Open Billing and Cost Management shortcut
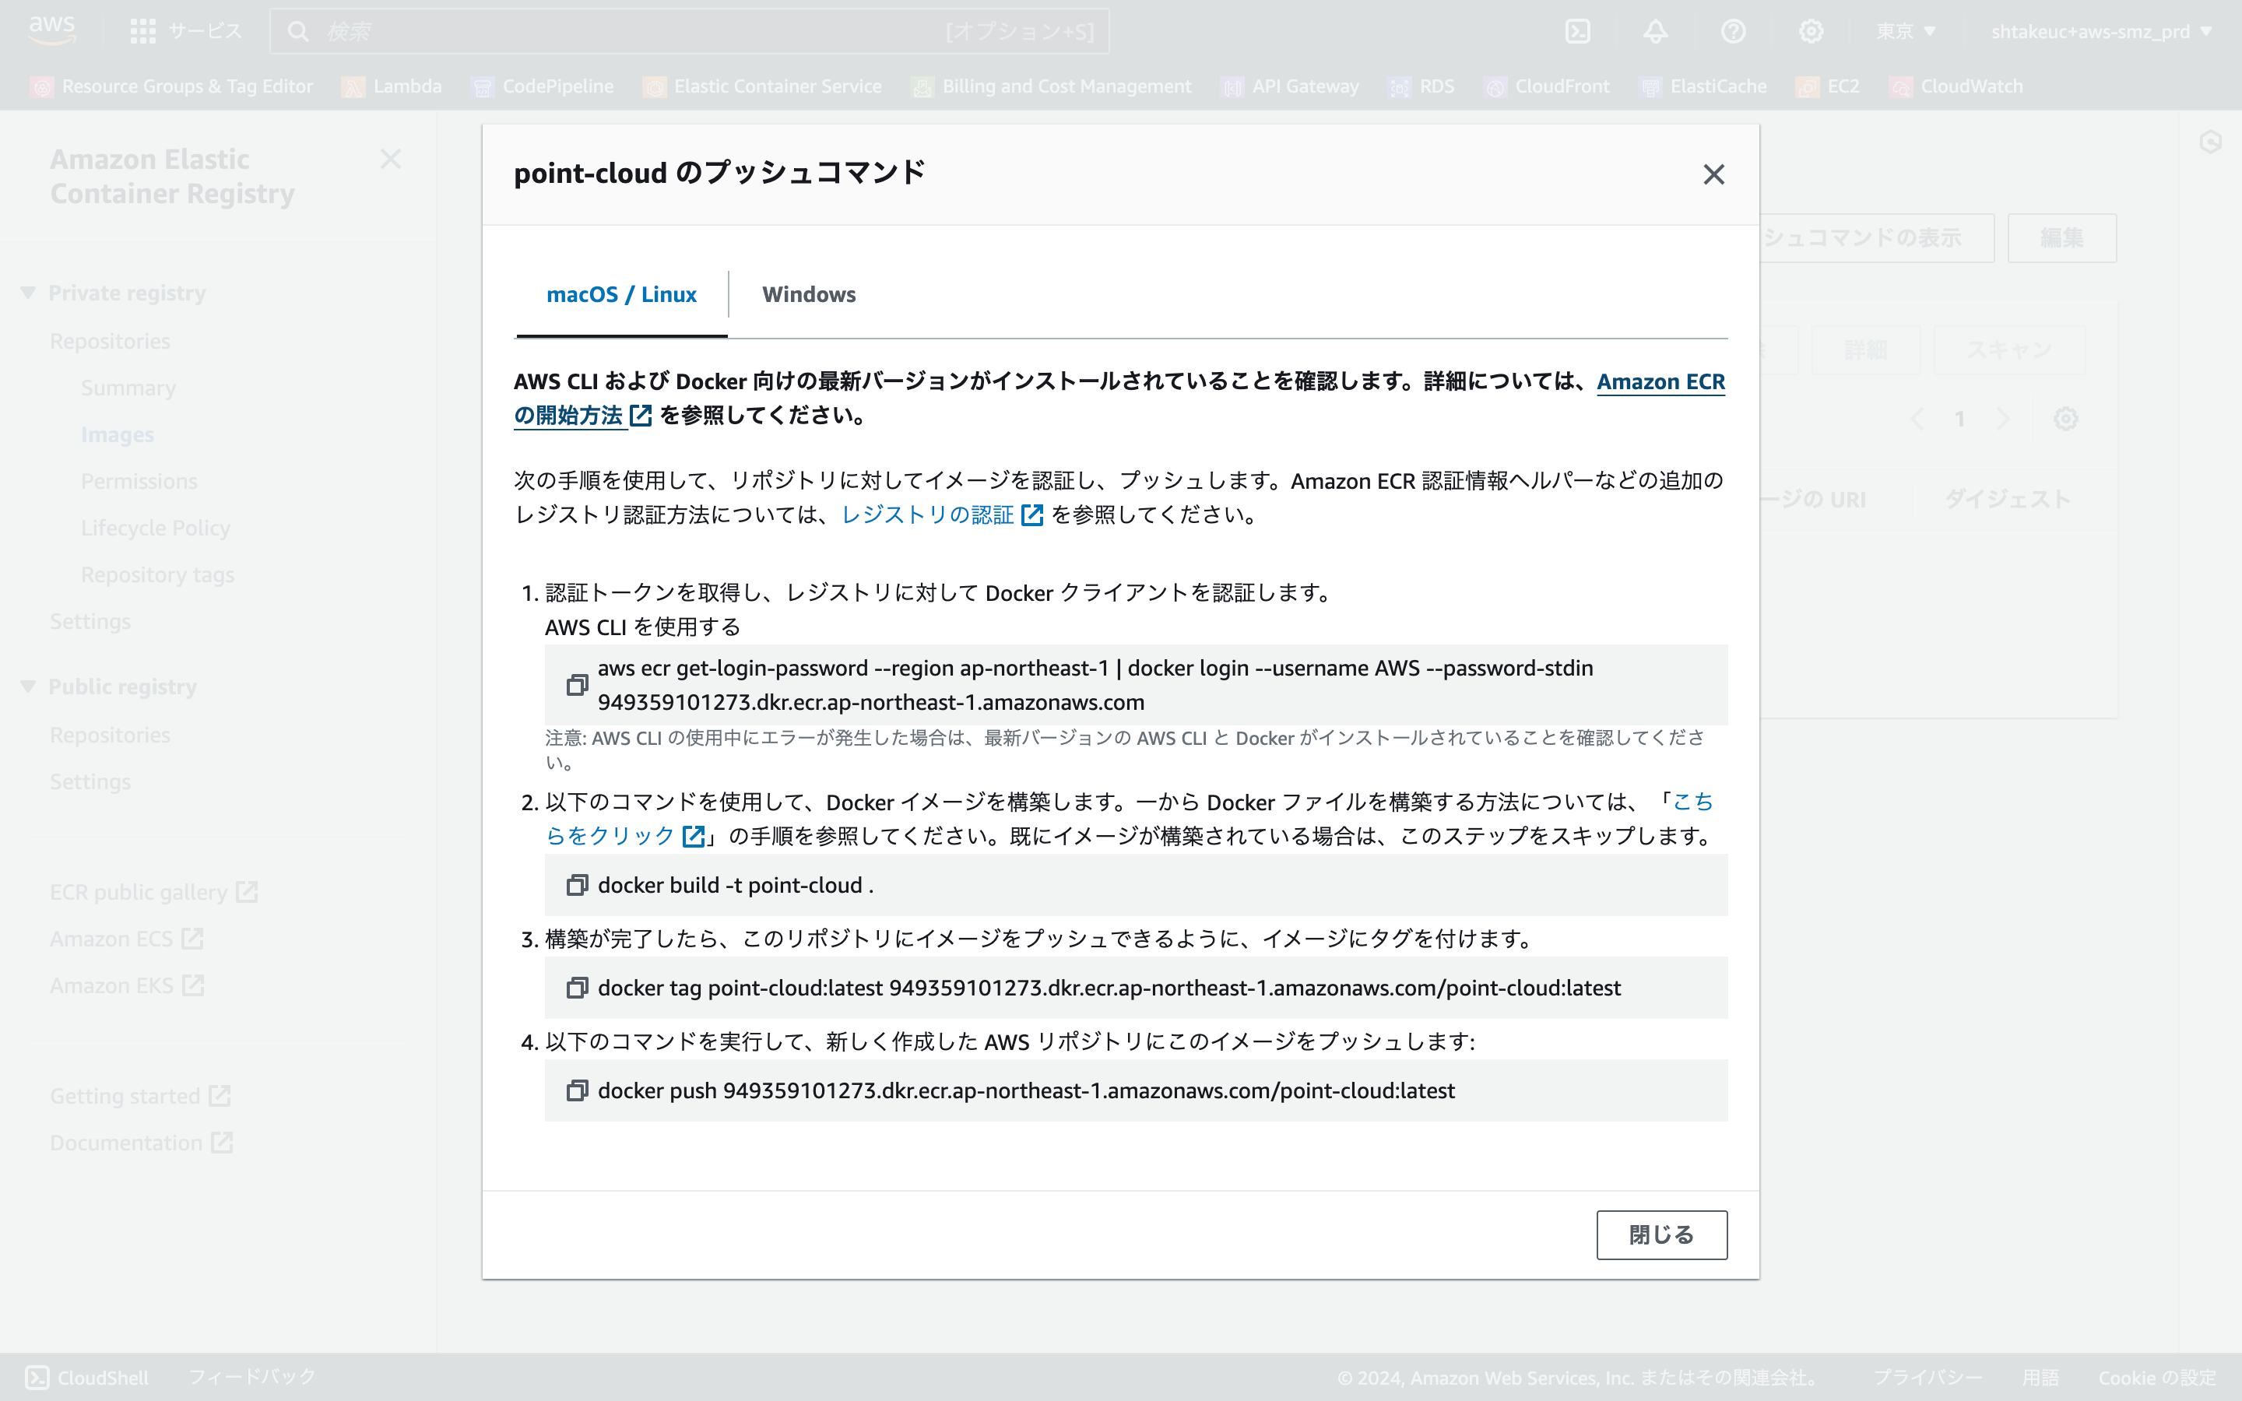 pyautogui.click(x=1052, y=86)
